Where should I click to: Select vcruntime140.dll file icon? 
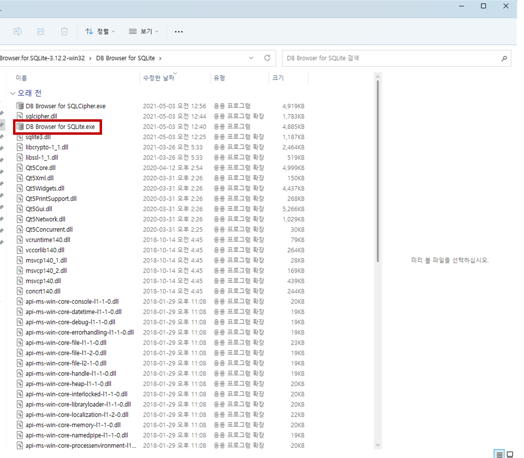click(20, 240)
